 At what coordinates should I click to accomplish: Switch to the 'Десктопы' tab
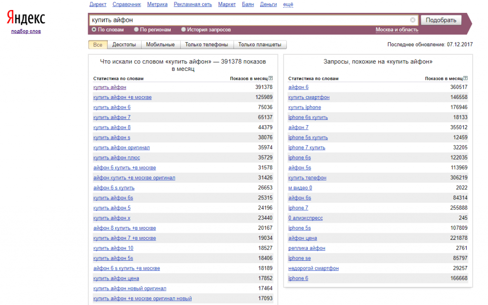[x=124, y=45]
